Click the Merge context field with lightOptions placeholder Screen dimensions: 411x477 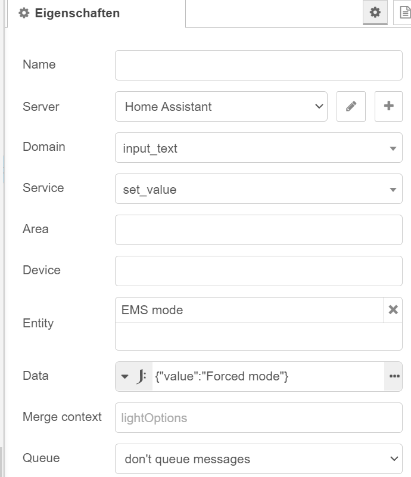259,418
